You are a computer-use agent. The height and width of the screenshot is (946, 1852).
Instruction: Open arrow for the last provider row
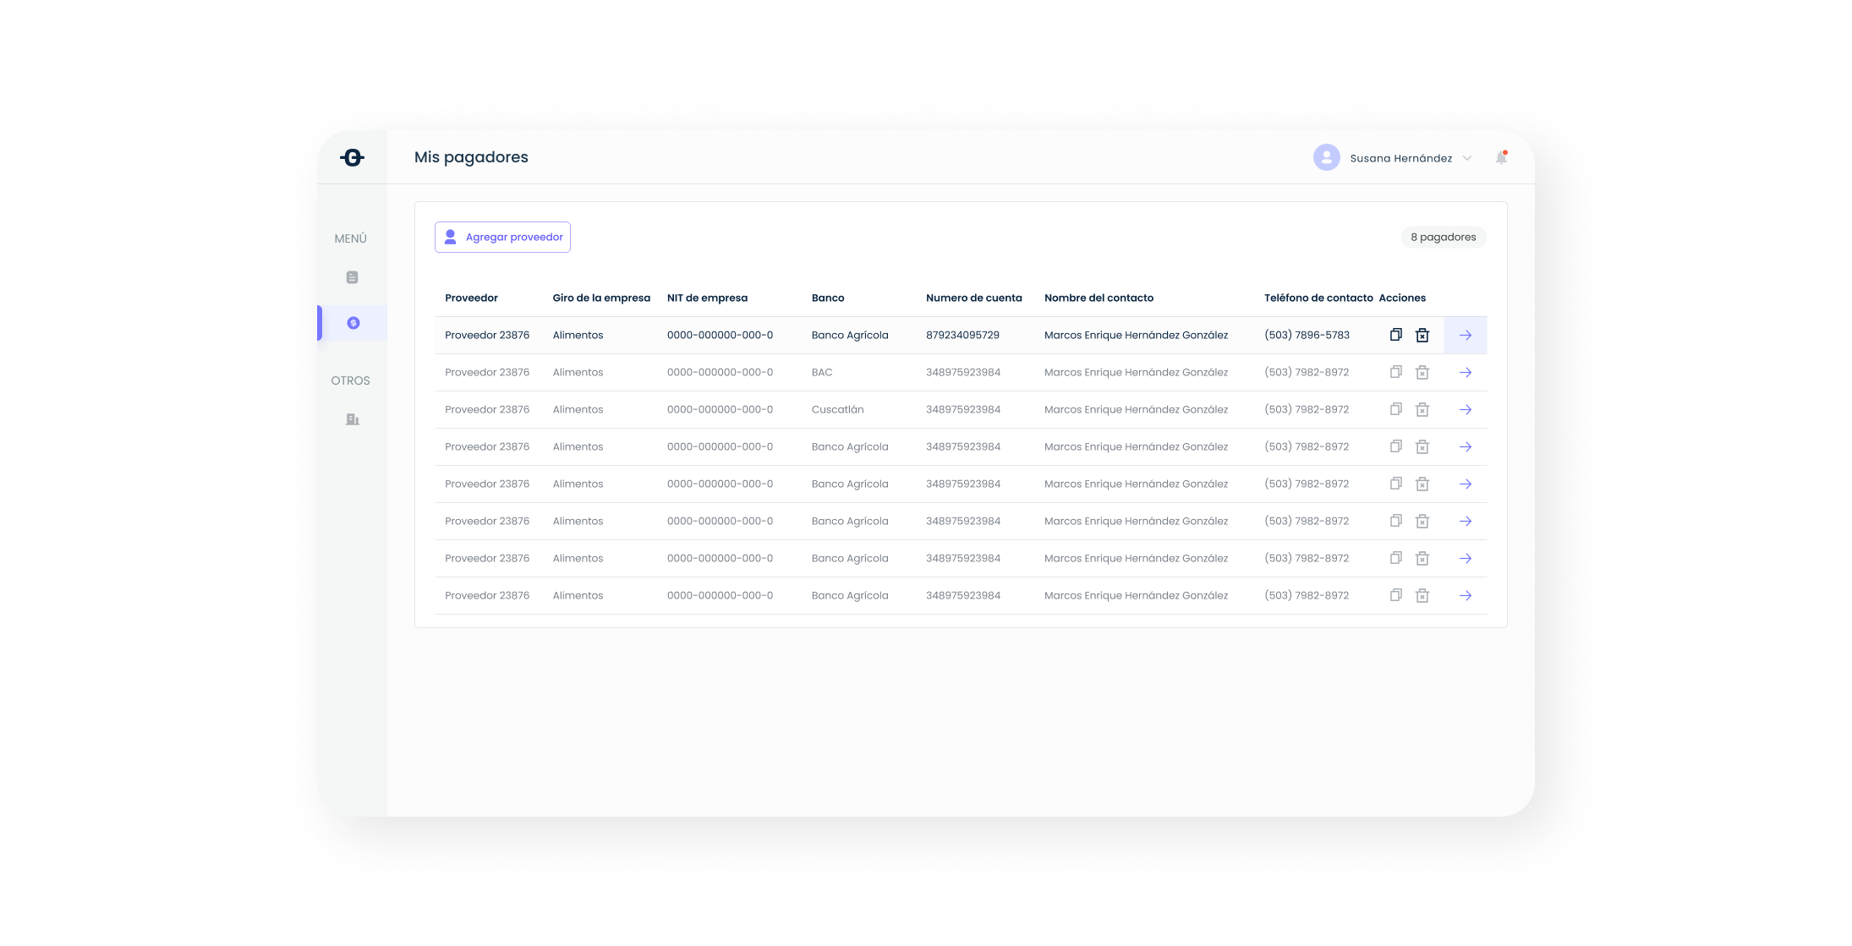1466,596
